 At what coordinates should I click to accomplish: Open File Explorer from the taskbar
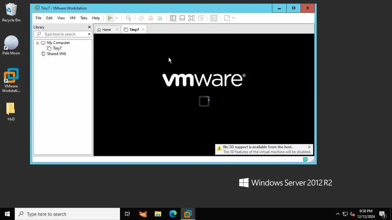tap(158, 214)
